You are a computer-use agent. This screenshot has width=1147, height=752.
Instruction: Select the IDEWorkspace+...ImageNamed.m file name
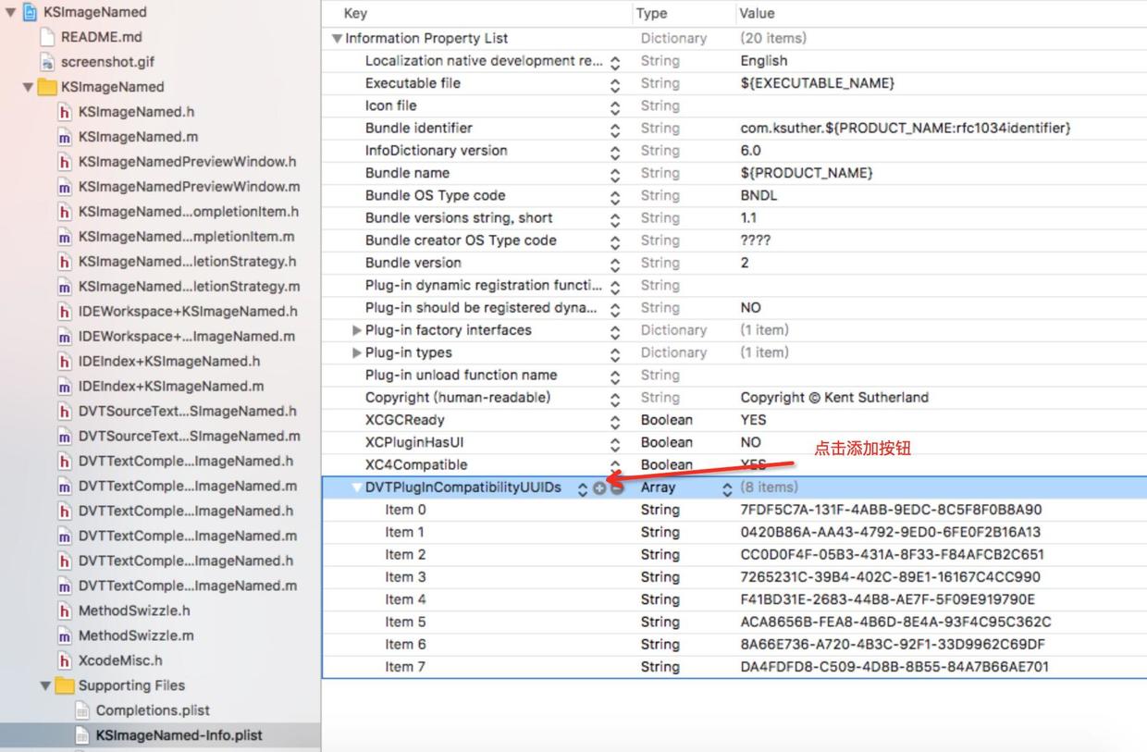(x=187, y=337)
